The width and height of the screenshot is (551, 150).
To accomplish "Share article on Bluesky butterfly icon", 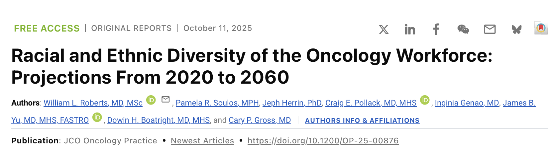I will [x=516, y=30].
